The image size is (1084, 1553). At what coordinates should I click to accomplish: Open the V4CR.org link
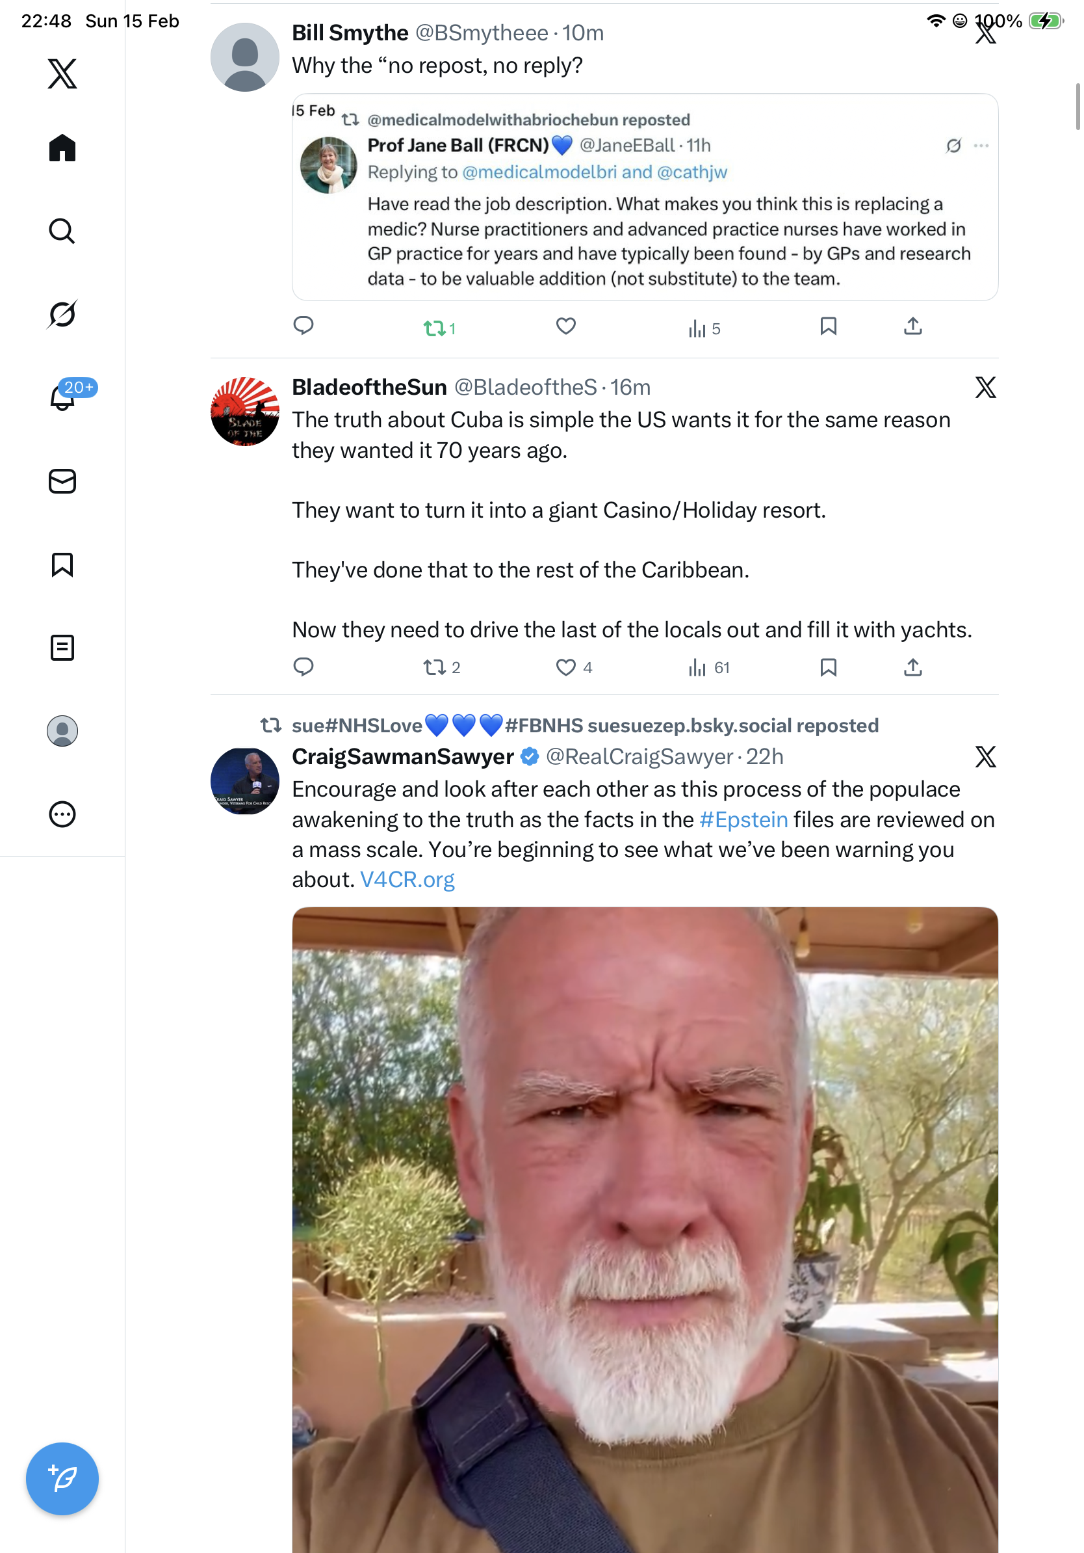pos(407,879)
